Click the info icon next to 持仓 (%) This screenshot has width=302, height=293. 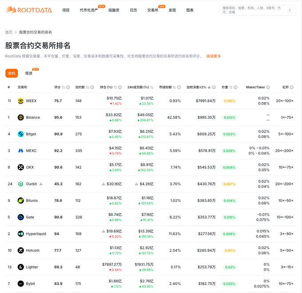(x=120, y=87)
